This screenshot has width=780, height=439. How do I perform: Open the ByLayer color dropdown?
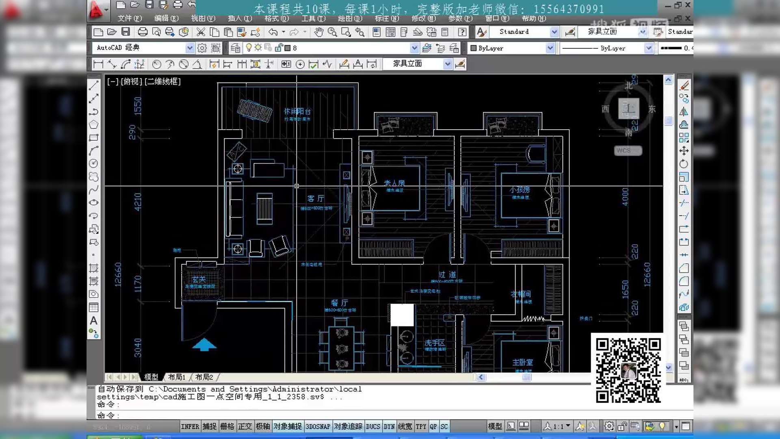click(x=550, y=48)
